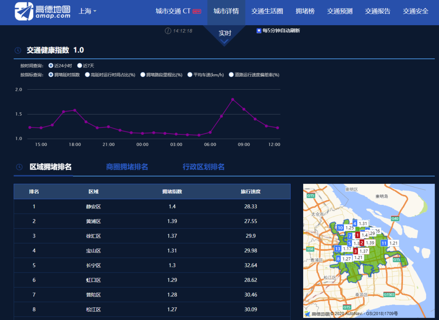This screenshot has width=439, height=320.
Task: Open the 上海 city selector dropdown
Action: [x=87, y=11]
